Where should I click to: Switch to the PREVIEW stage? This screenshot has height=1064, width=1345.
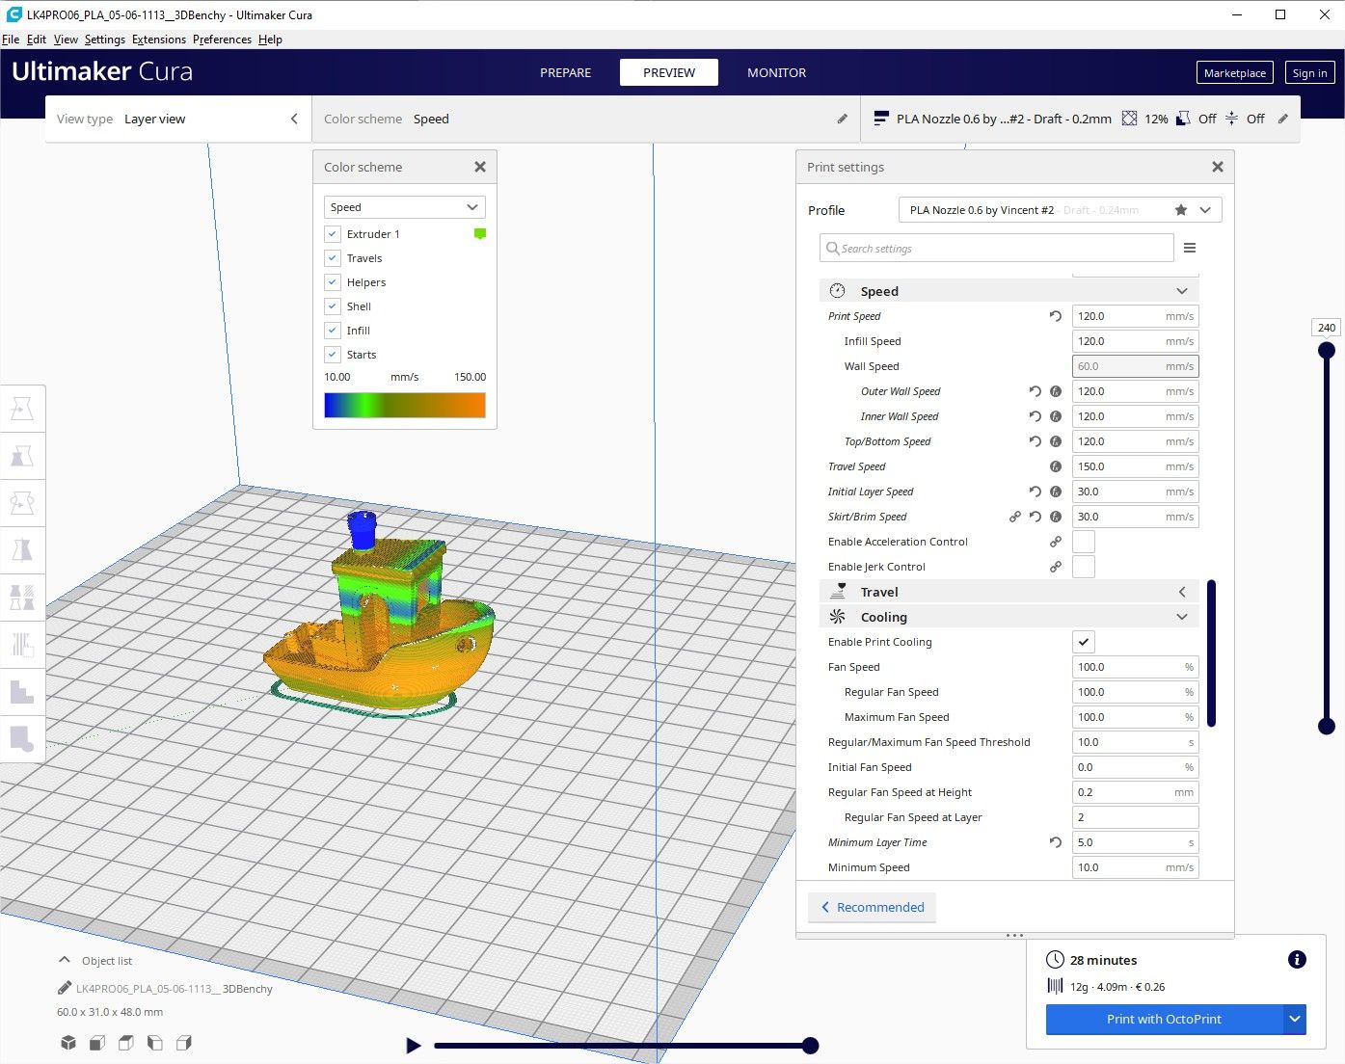[x=669, y=72]
